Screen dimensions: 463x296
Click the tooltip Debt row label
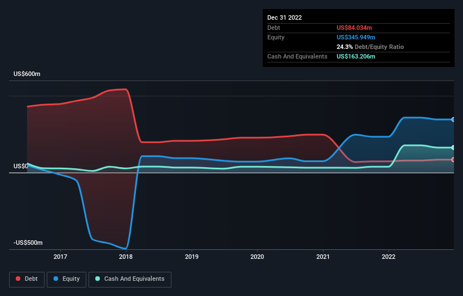274,28
